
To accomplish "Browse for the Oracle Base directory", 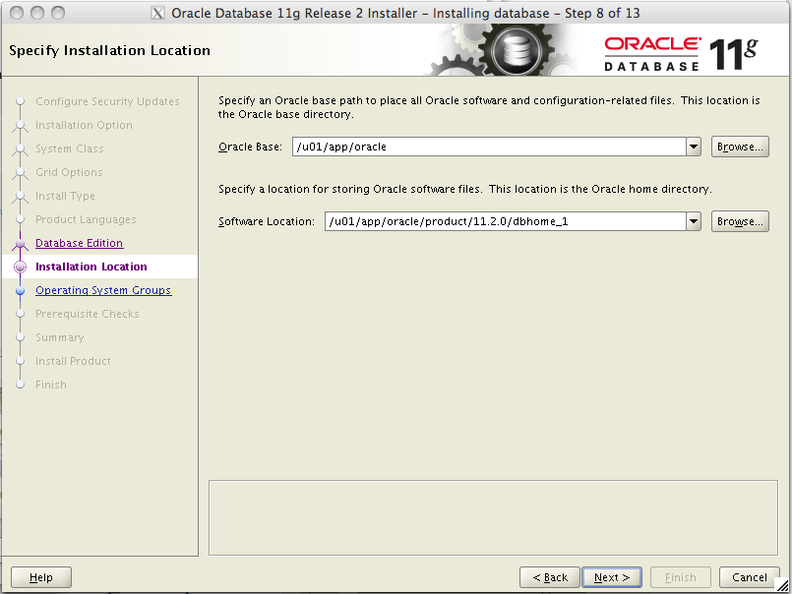I will tap(740, 147).
